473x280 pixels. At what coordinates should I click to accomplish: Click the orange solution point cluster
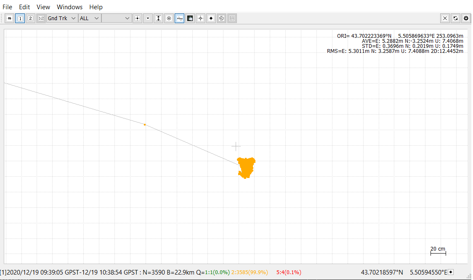pyautogui.click(x=247, y=167)
